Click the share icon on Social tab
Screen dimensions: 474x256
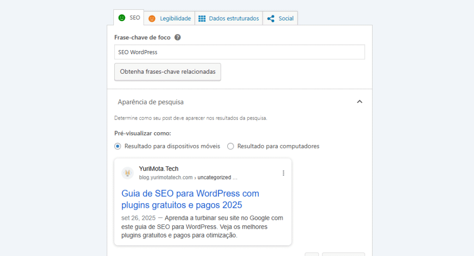271,19
